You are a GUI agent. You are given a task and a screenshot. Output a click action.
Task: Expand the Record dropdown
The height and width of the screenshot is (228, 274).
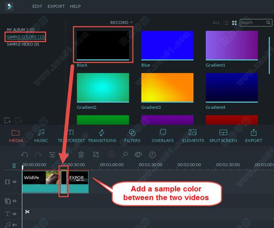click(x=121, y=23)
